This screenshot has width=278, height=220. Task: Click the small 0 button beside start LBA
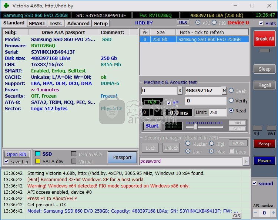pos(180,91)
